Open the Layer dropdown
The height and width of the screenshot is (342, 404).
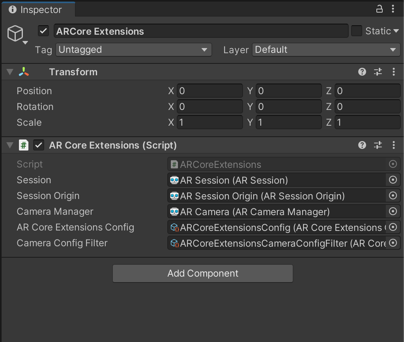[326, 50]
